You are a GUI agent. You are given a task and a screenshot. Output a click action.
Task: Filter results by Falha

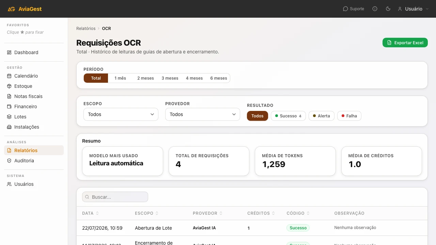click(x=349, y=116)
